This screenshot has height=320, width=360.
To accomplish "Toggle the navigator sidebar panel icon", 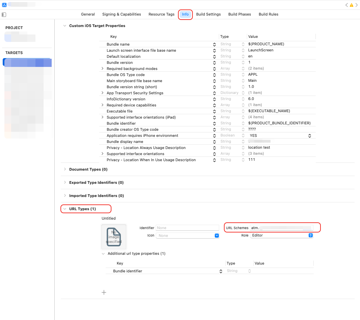I will 4,15.
